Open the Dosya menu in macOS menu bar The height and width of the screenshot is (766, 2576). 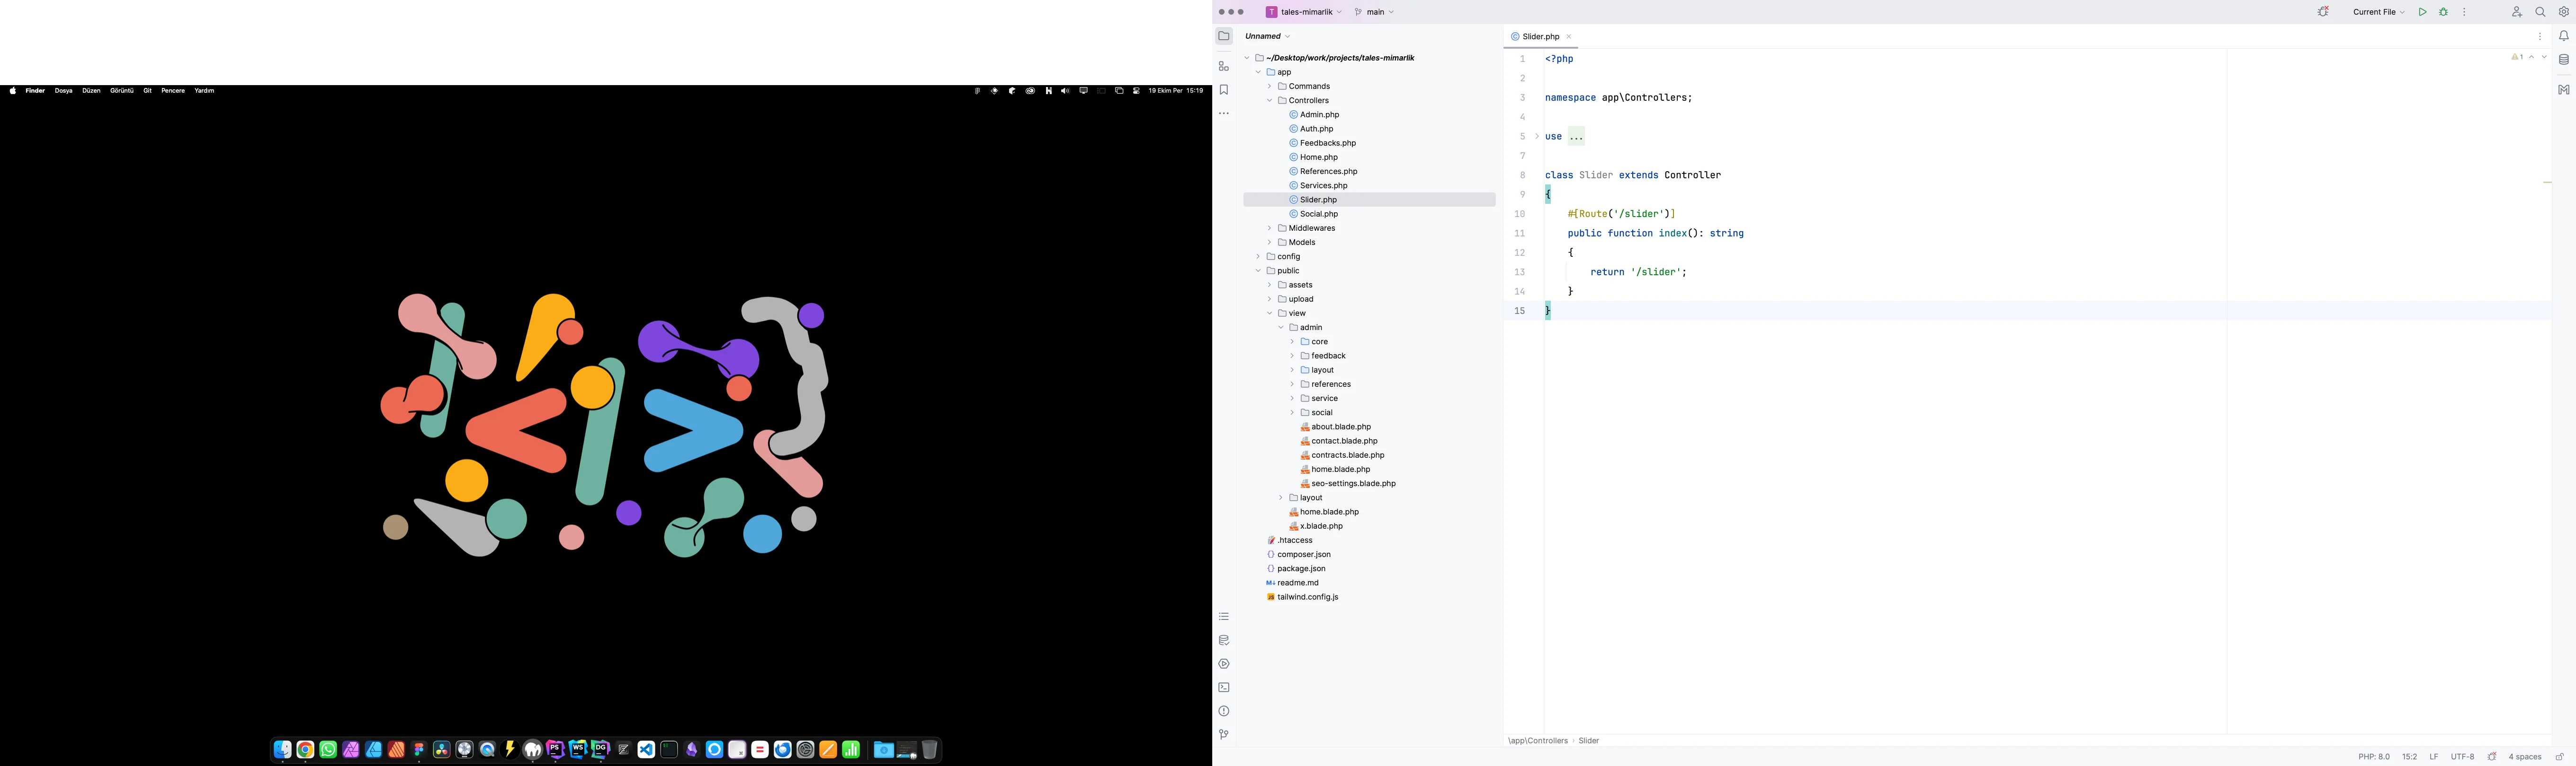click(x=64, y=91)
